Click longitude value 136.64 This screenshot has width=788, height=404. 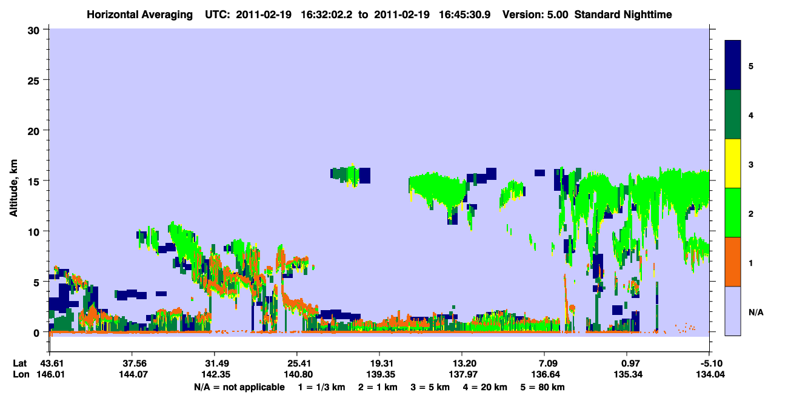click(x=545, y=374)
